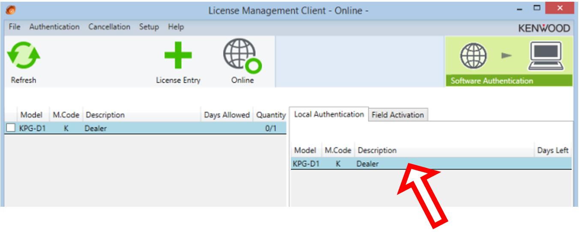
Task: Click the Software Authentication green label
Action: tap(509, 81)
